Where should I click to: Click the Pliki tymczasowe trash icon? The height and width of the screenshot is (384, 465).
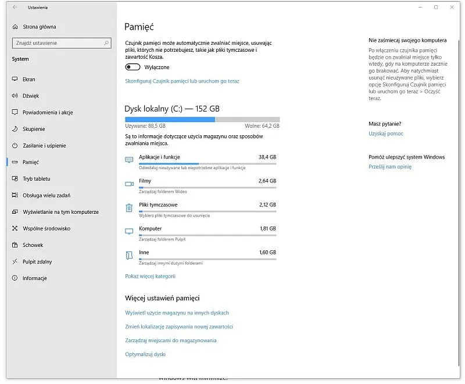pyautogui.click(x=129, y=207)
